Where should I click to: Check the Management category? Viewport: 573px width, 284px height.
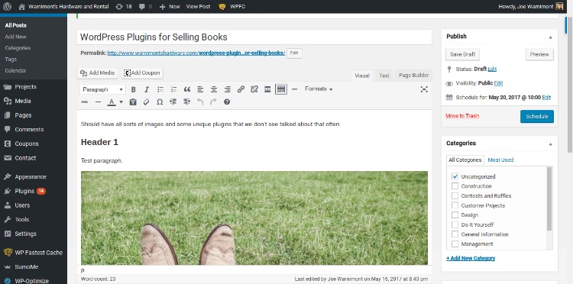455,244
